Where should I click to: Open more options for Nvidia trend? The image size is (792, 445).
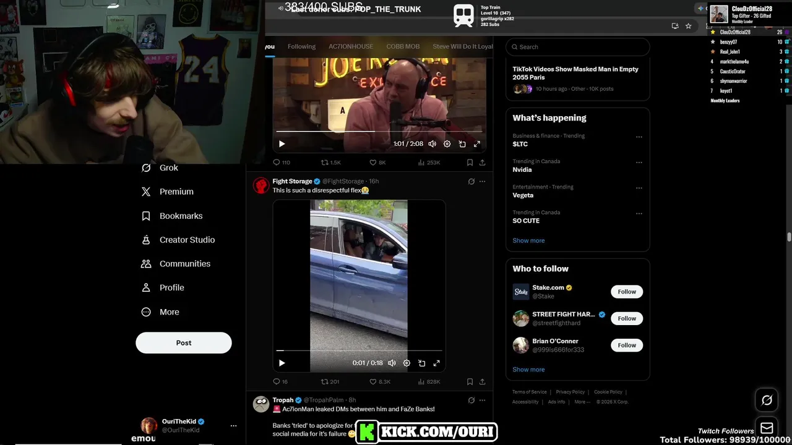(639, 163)
